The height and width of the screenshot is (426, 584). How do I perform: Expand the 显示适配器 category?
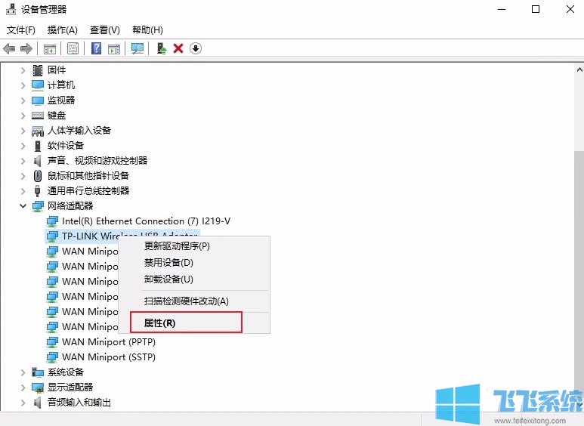tap(23, 387)
